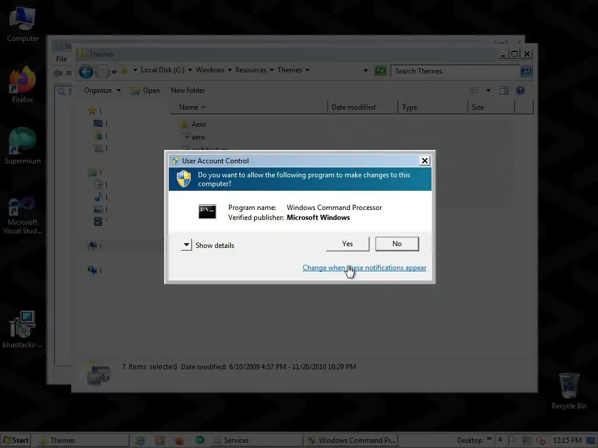This screenshot has width=598, height=448.
Task: Toggle the preview pane icon
Action: 504,90
